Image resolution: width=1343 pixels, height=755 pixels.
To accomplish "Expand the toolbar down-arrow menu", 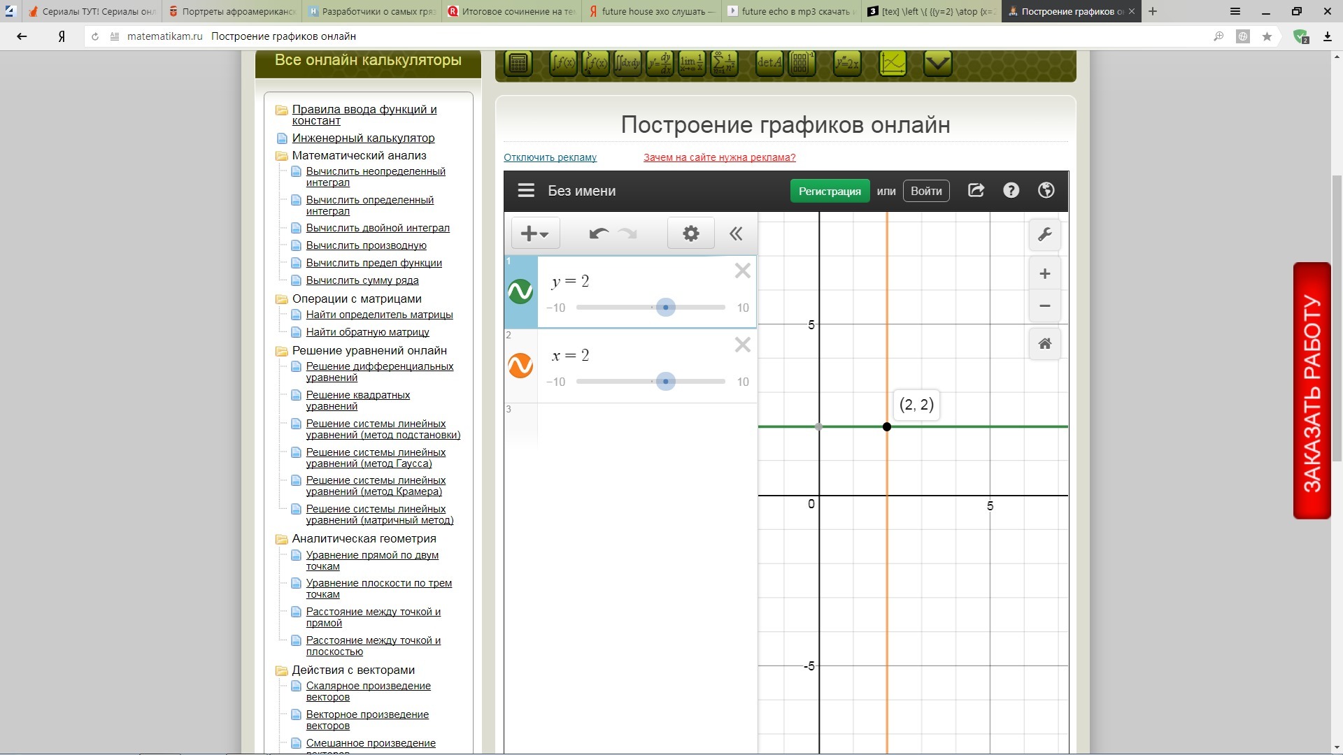I will [x=937, y=64].
